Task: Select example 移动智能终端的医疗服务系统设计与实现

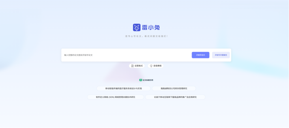Action: (x=123, y=89)
